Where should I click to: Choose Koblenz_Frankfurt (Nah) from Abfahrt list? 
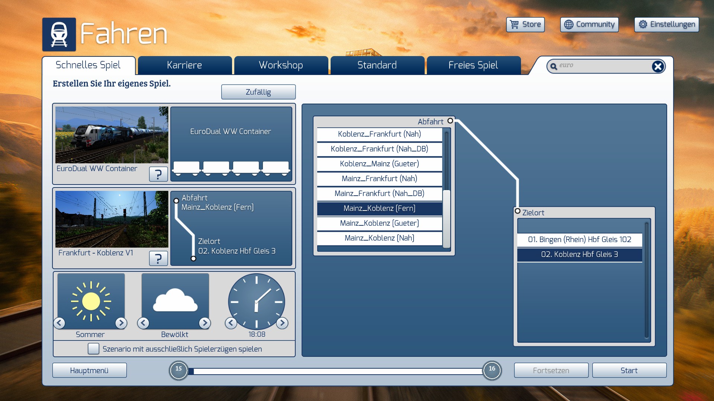(x=379, y=134)
